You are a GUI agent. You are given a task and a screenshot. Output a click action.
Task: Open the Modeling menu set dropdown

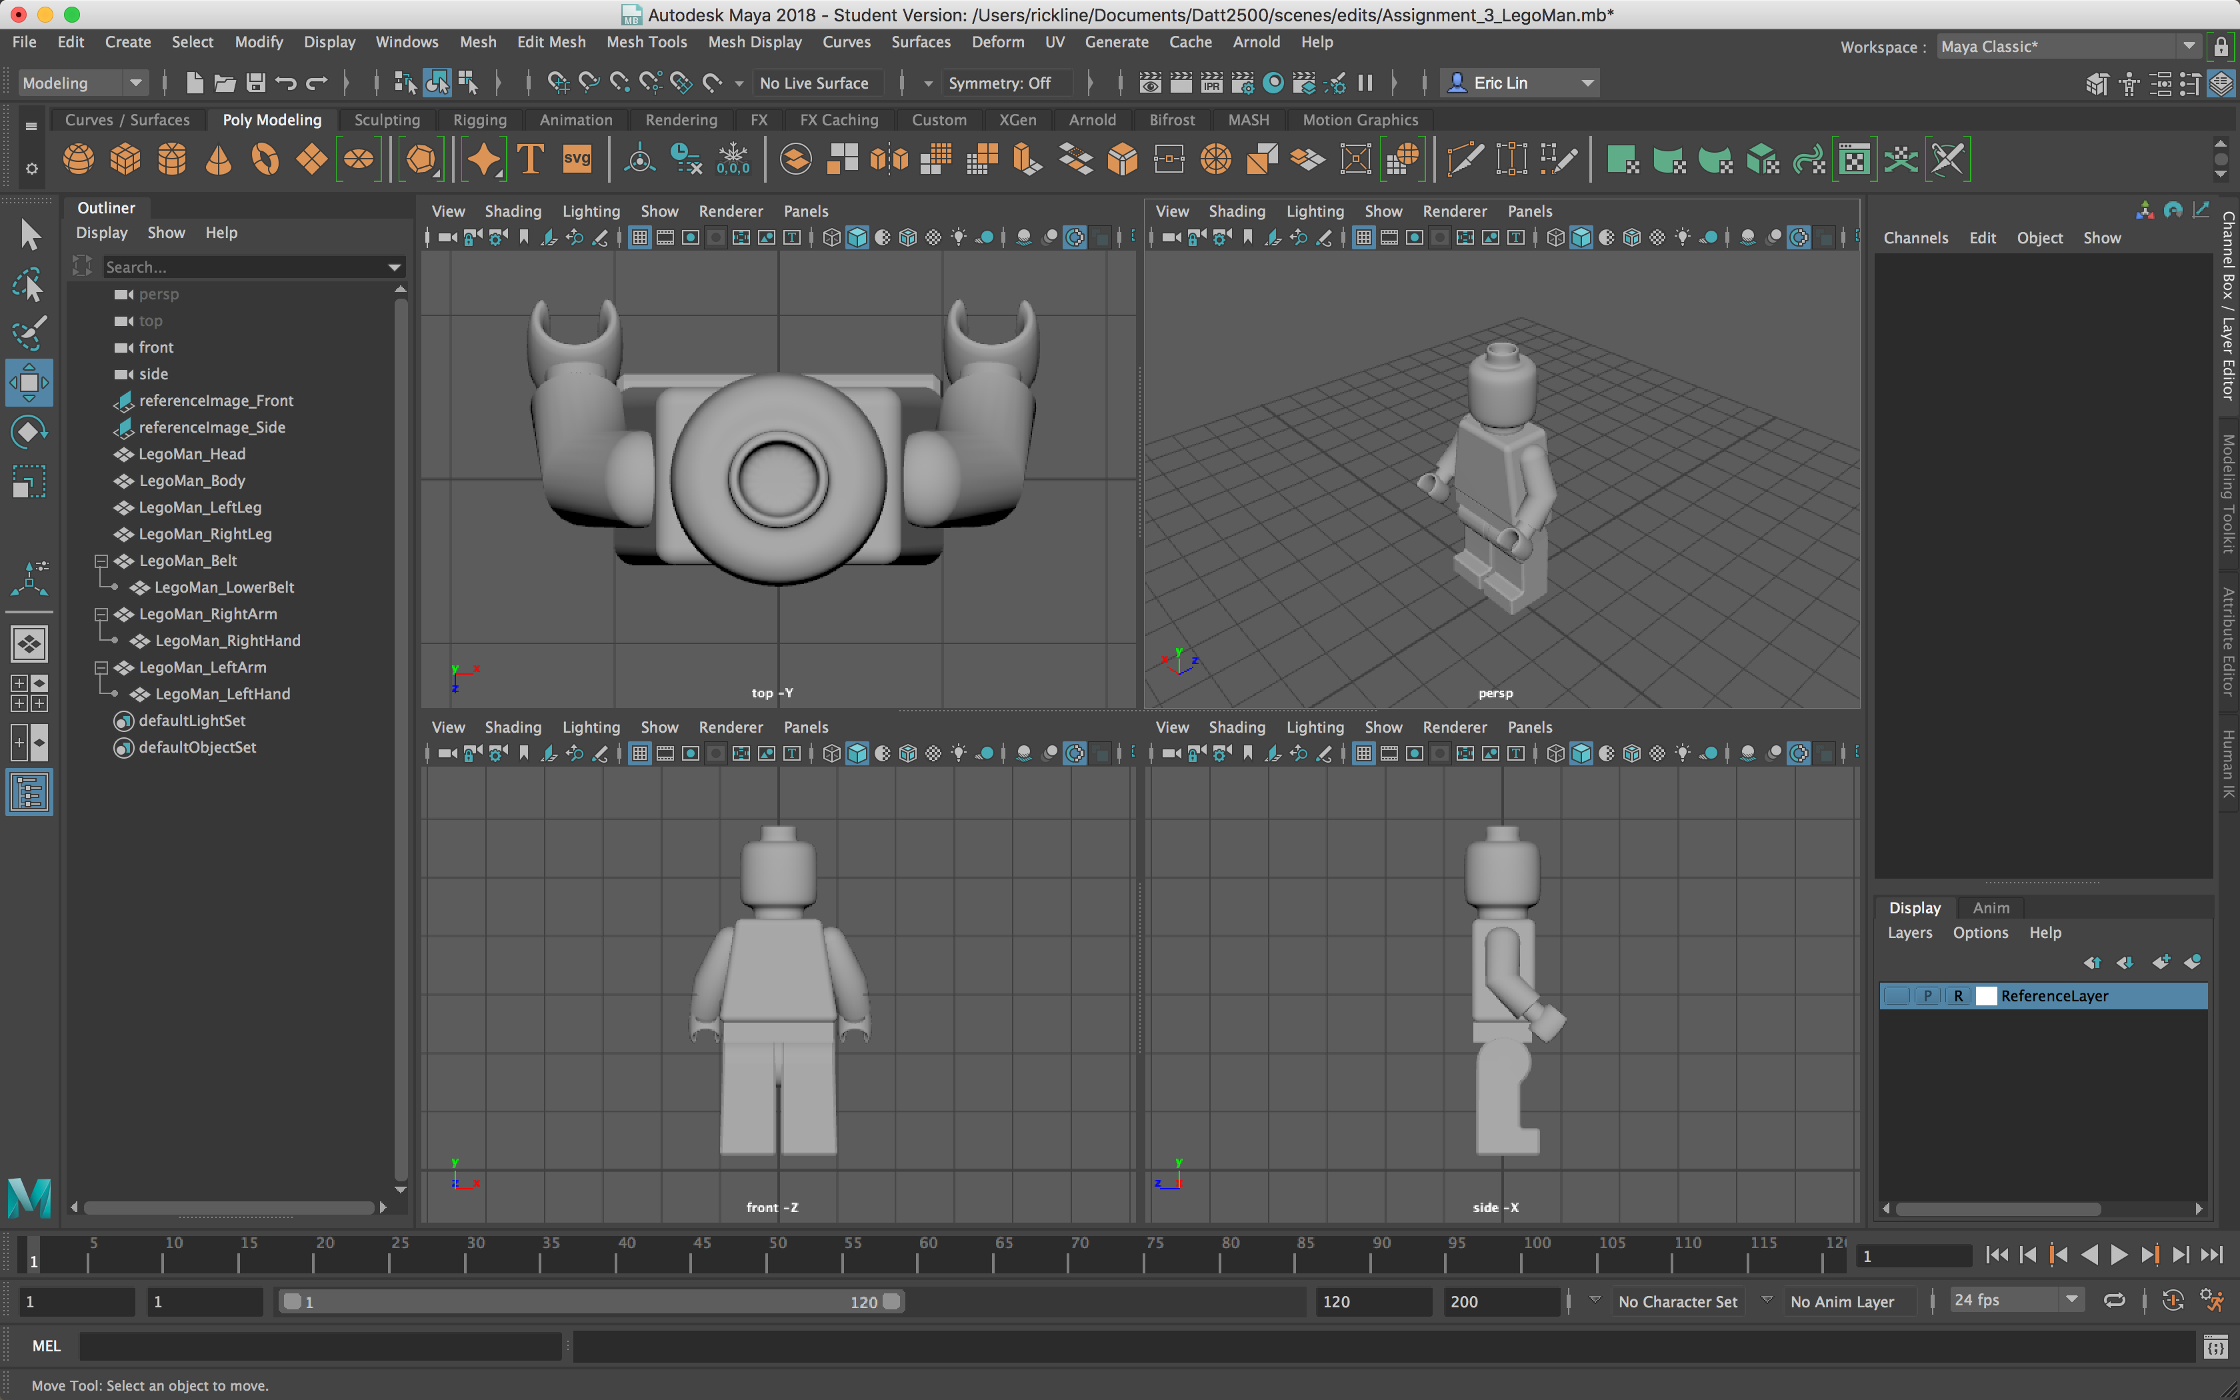[x=83, y=83]
